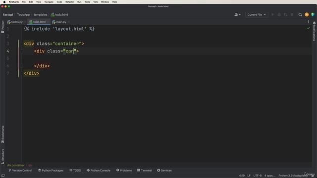The width and height of the screenshot is (317, 178).
Task: Click the Debug bug icon
Action: click(x=279, y=14)
